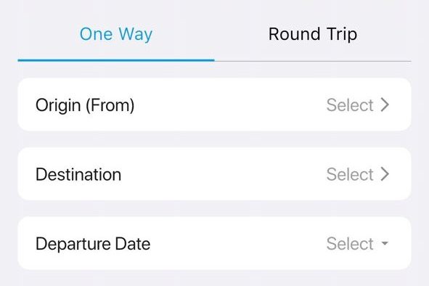Click the gray underline beneath Round Trip
Screen dimensions: 429x286
[313, 61]
